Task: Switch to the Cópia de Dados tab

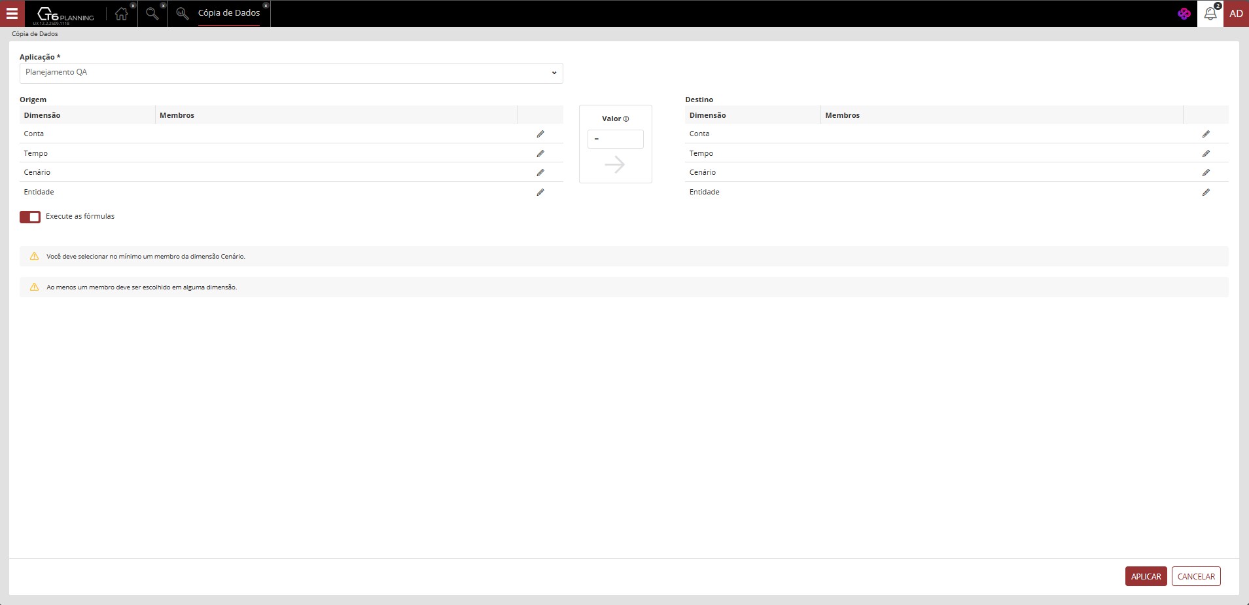Action: pyautogui.click(x=228, y=13)
